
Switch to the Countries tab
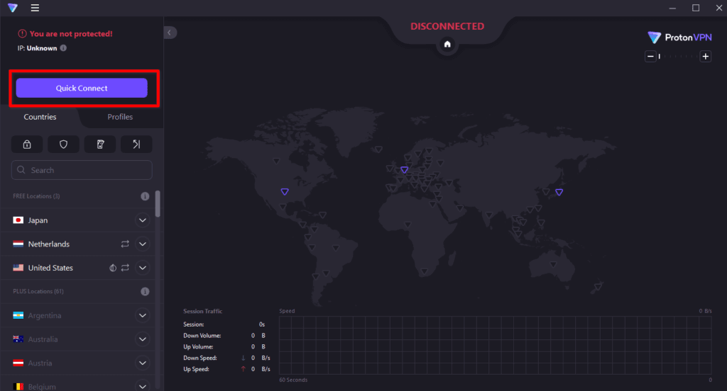pos(40,117)
